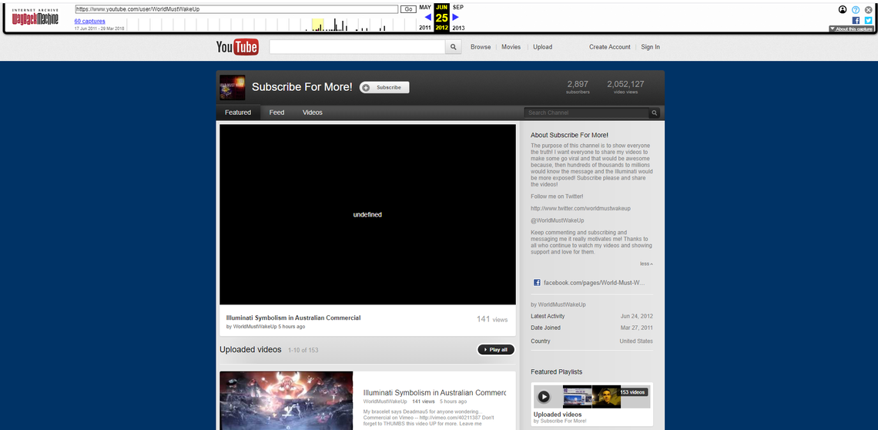Click the 'Featured Playlists' heading
The width and height of the screenshot is (878, 430).
point(557,371)
